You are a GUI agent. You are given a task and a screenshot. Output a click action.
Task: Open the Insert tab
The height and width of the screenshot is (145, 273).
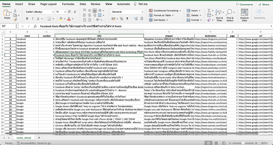click(x=19, y=4)
